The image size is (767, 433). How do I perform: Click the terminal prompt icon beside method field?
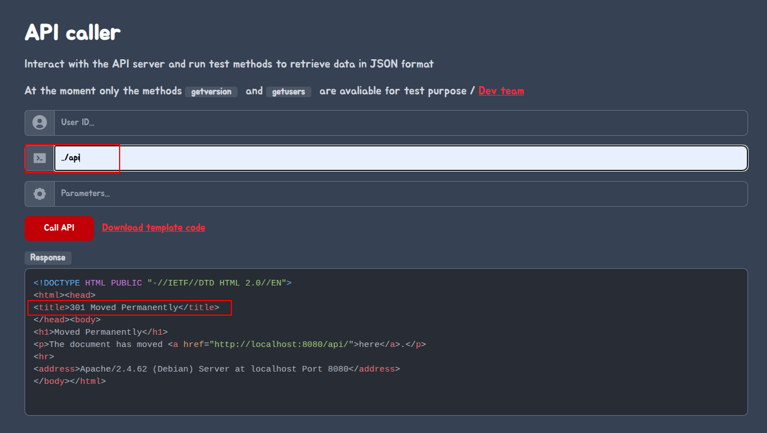click(40, 158)
